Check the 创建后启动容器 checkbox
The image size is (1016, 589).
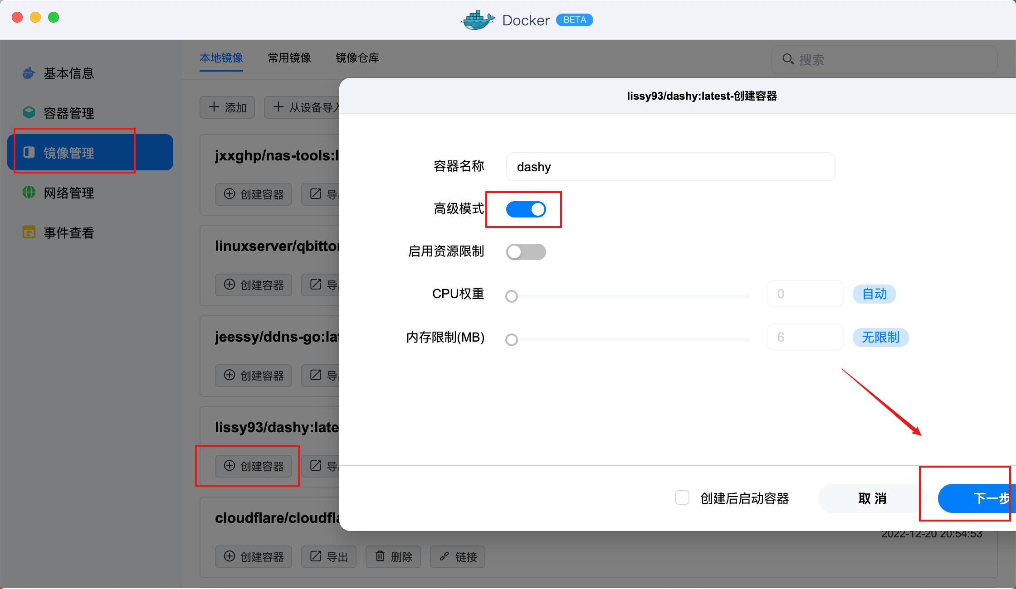(x=682, y=497)
